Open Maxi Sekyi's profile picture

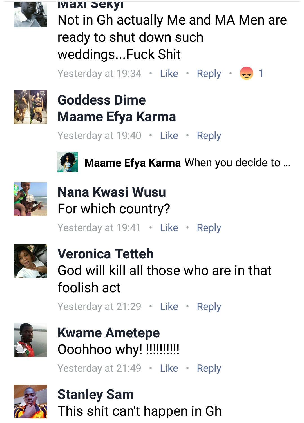coord(30,15)
